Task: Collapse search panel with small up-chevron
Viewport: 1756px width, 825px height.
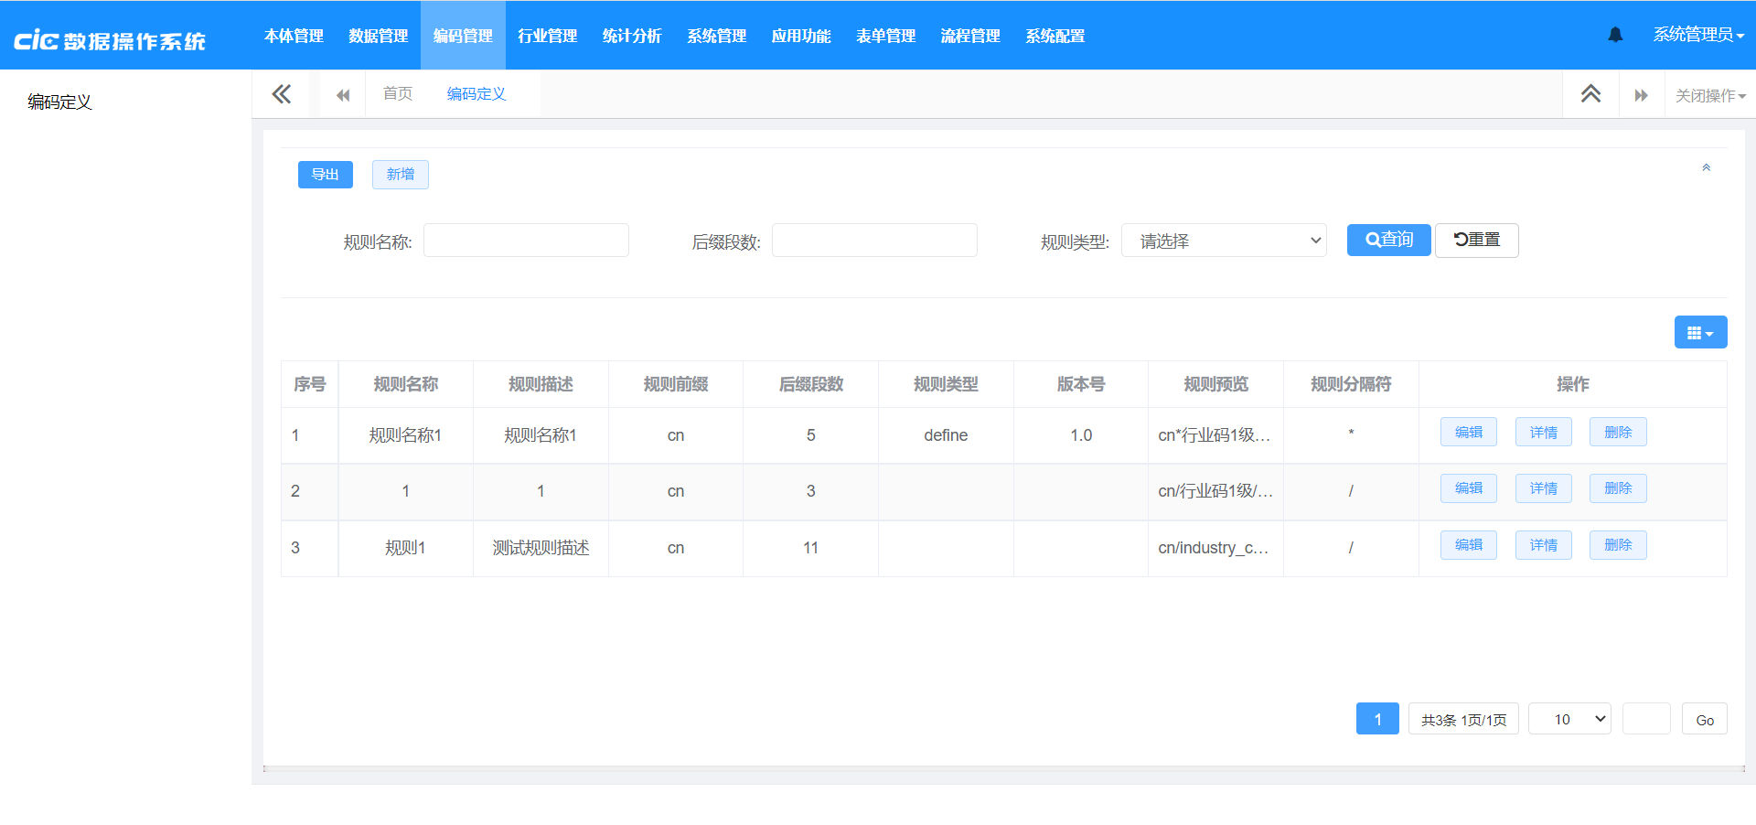Action: tap(1706, 167)
